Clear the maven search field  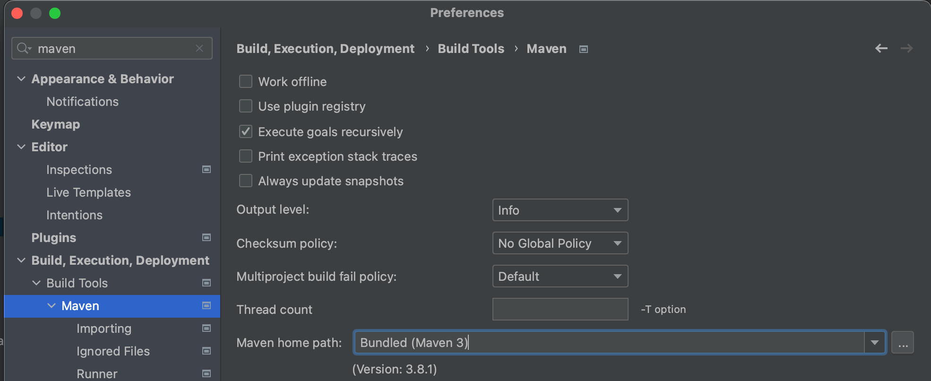coord(199,48)
